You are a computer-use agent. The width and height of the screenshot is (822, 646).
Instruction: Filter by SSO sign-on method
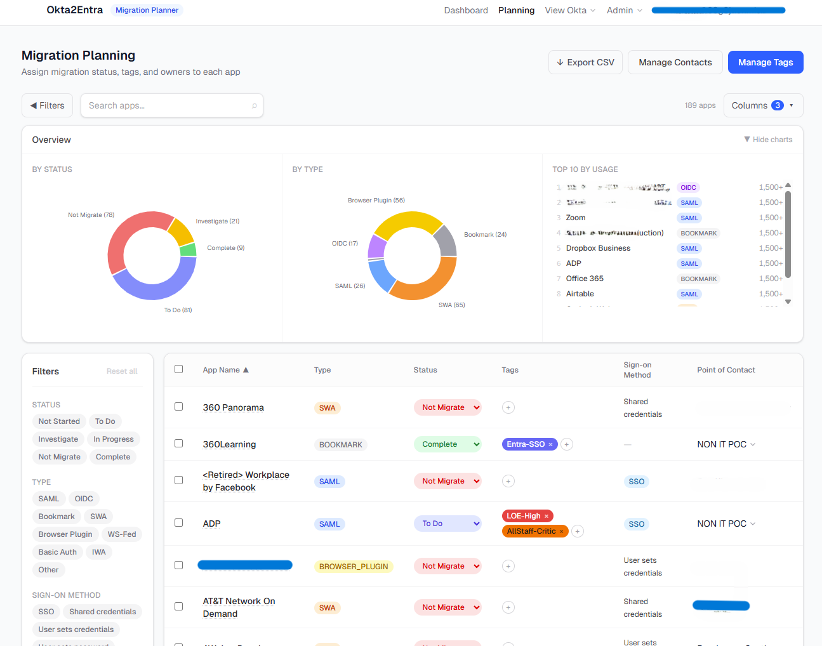(x=46, y=612)
